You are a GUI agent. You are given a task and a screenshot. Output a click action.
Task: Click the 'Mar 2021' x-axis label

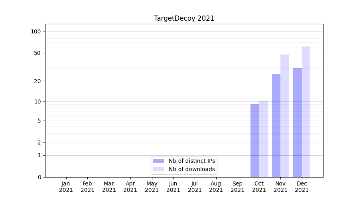[x=109, y=187]
